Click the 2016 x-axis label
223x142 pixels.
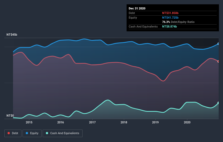coord(61,122)
